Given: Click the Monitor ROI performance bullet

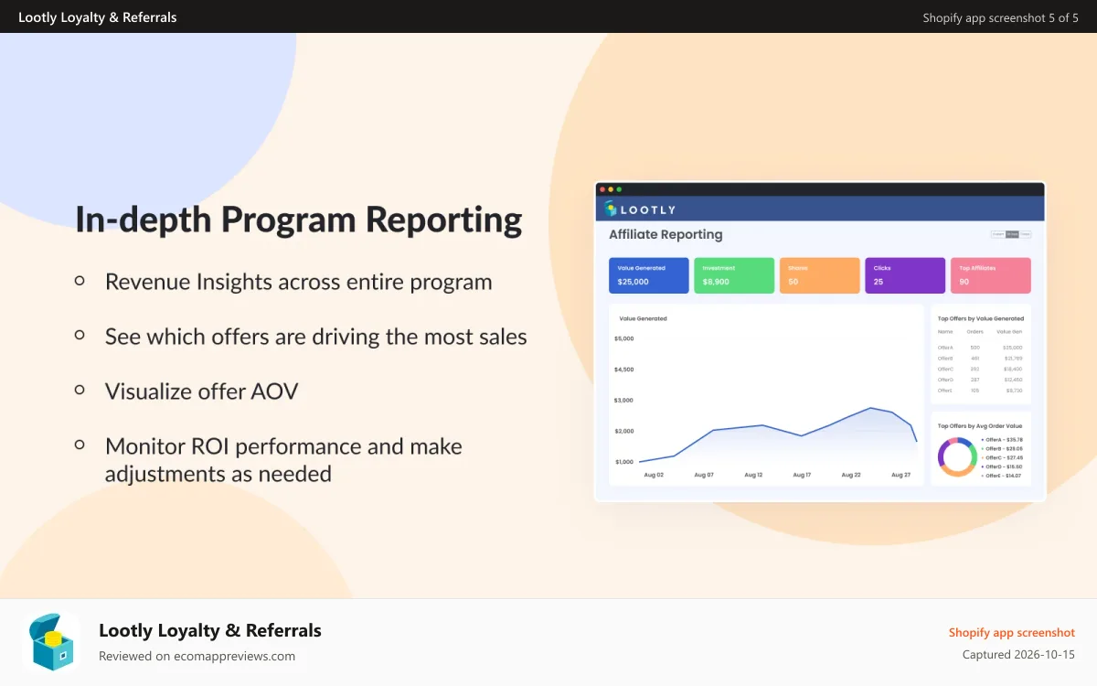Looking at the screenshot, I should click(x=283, y=460).
